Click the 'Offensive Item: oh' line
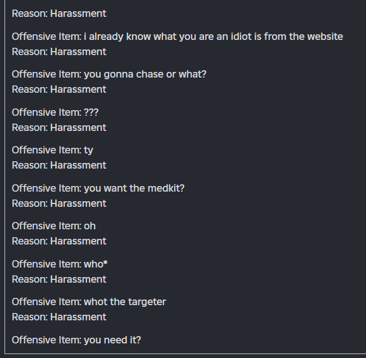This screenshot has width=366, height=358. click(x=53, y=226)
